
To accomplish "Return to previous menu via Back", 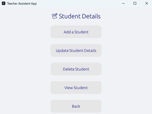I will (x=76, y=106).
